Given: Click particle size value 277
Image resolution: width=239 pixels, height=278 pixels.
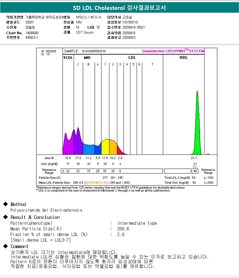Looking at the screenshot, I should [x=105, y=178].
